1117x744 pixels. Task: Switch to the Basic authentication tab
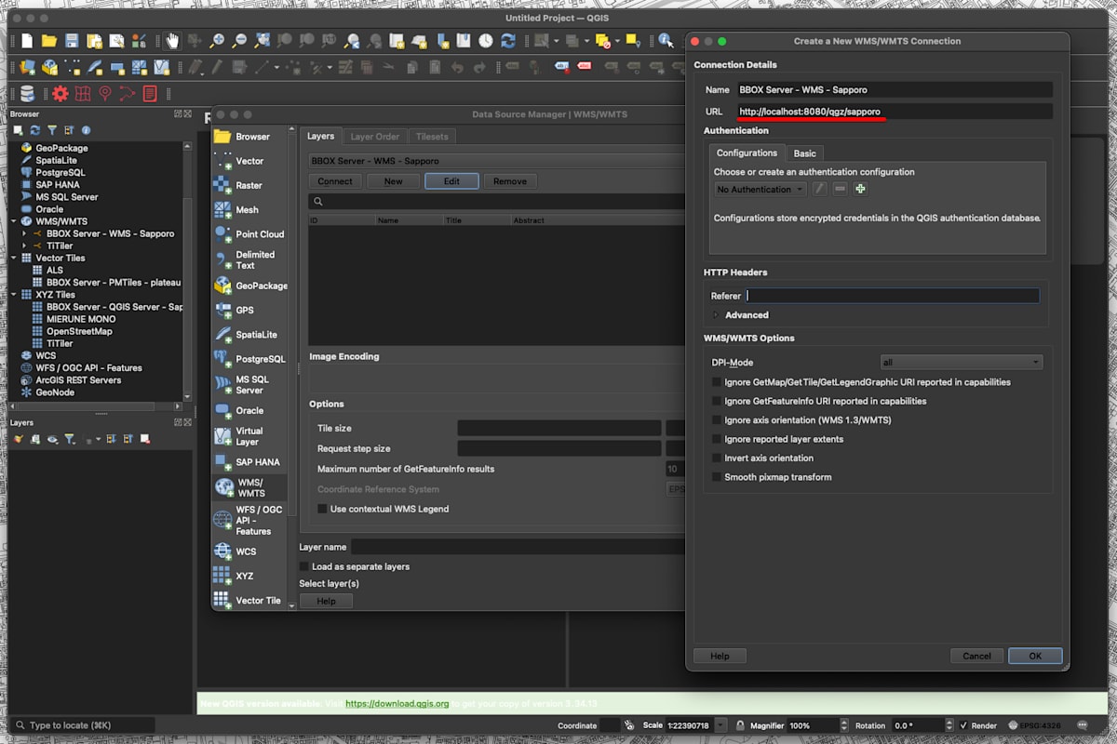click(804, 153)
